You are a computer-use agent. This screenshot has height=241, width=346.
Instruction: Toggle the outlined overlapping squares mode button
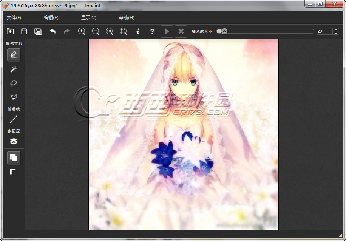[14, 172]
